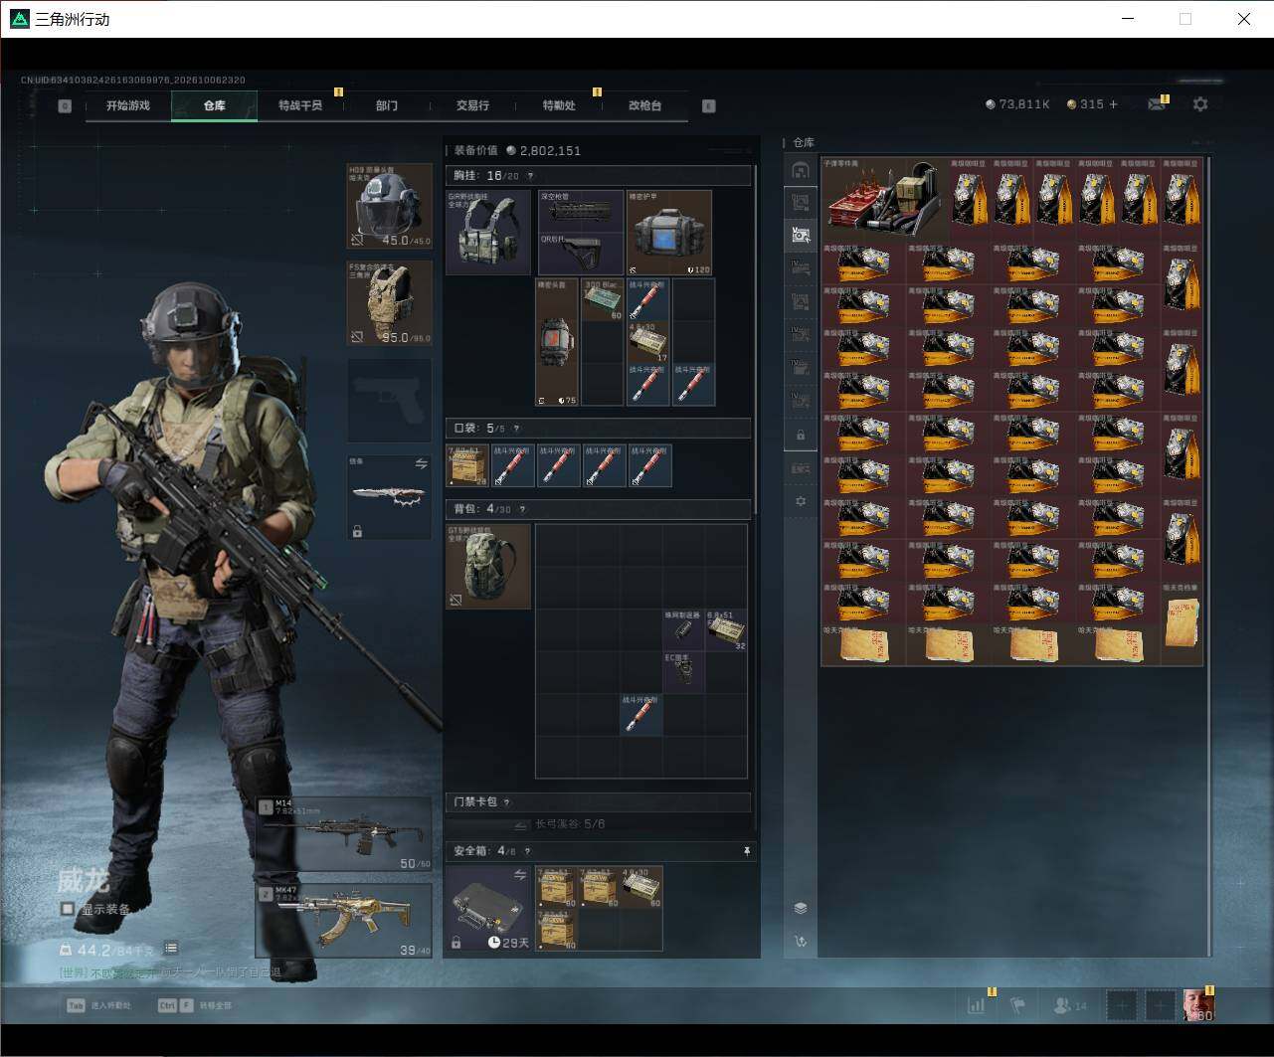Click the warehouse vertical scrollbar
This screenshot has width=1274, height=1057.
(1209, 556)
